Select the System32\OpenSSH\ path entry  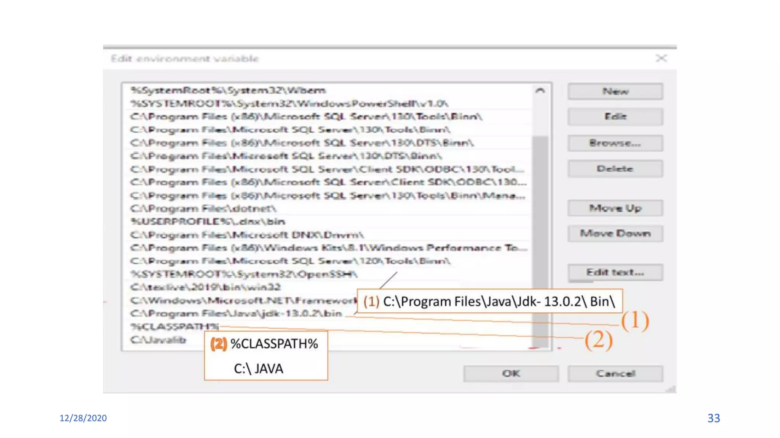pos(244,274)
